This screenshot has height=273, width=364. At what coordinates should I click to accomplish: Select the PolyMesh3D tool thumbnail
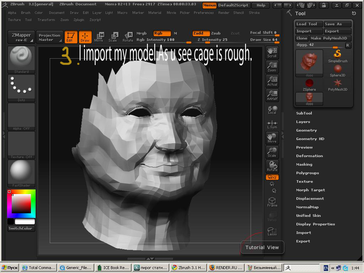(337, 85)
